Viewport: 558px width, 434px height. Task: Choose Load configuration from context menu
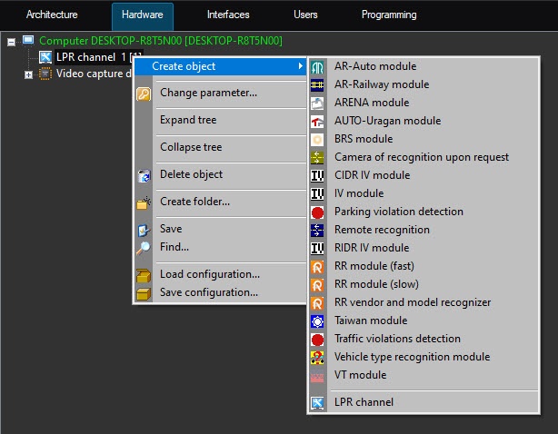209,274
